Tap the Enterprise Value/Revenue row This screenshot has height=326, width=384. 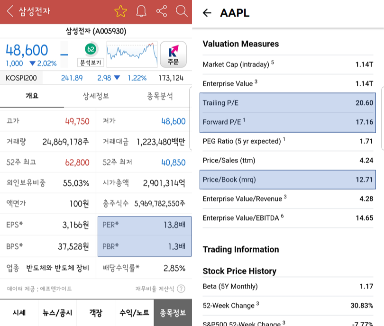[x=288, y=199]
